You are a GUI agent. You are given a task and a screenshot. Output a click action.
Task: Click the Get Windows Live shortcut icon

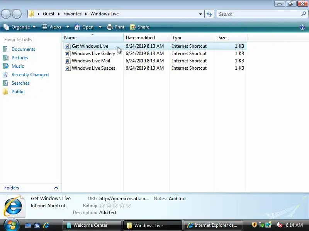coord(67,46)
